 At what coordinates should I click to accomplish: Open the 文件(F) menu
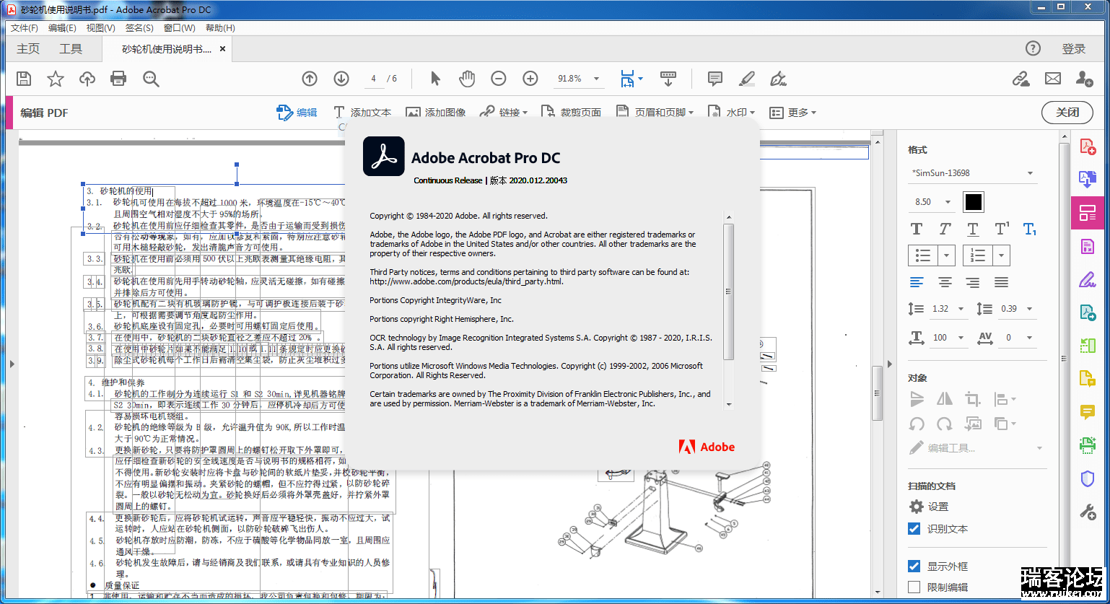pos(24,28)
